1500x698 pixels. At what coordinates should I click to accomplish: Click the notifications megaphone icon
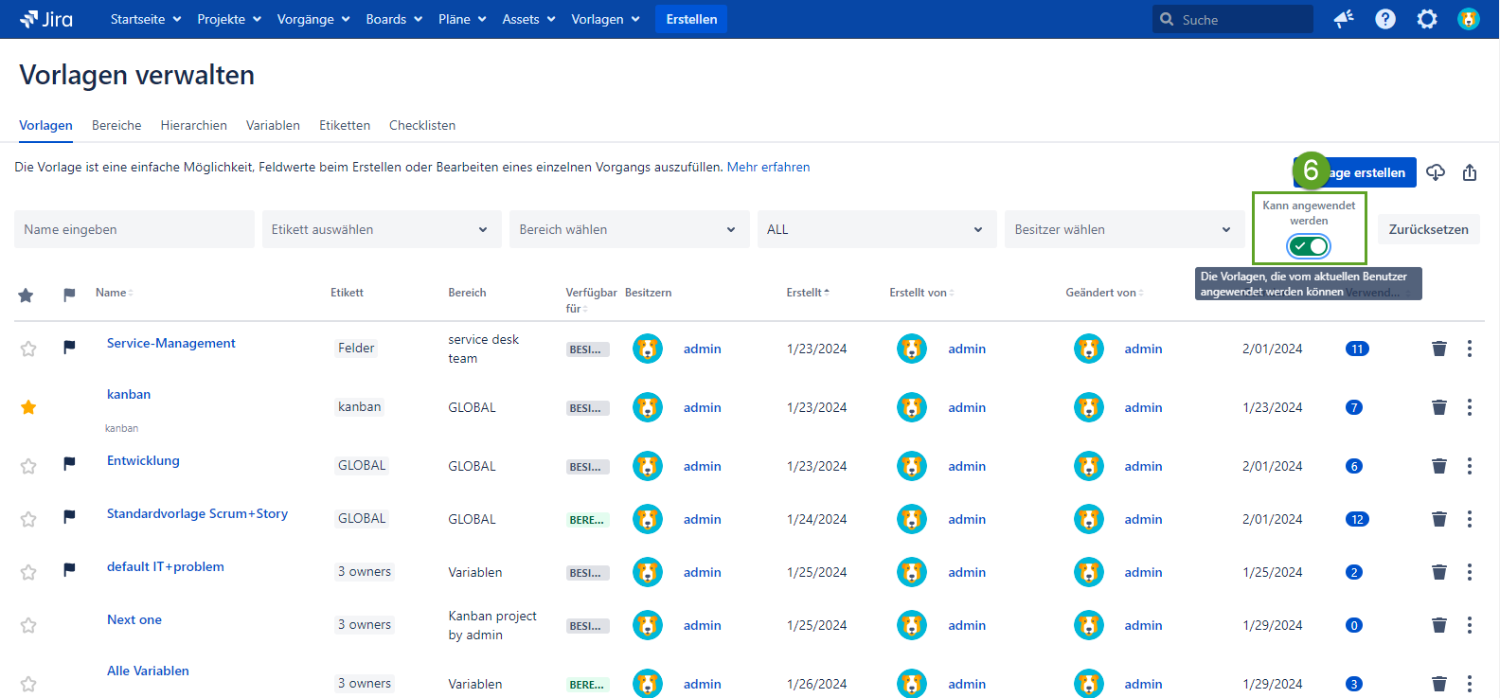click(1343, 19)
